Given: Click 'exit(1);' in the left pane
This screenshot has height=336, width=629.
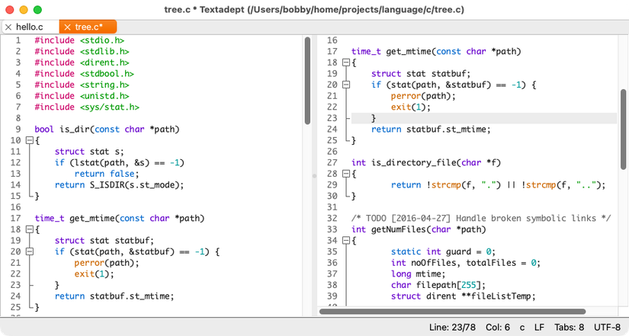Looking at the screenshot, I should (95, 274).
